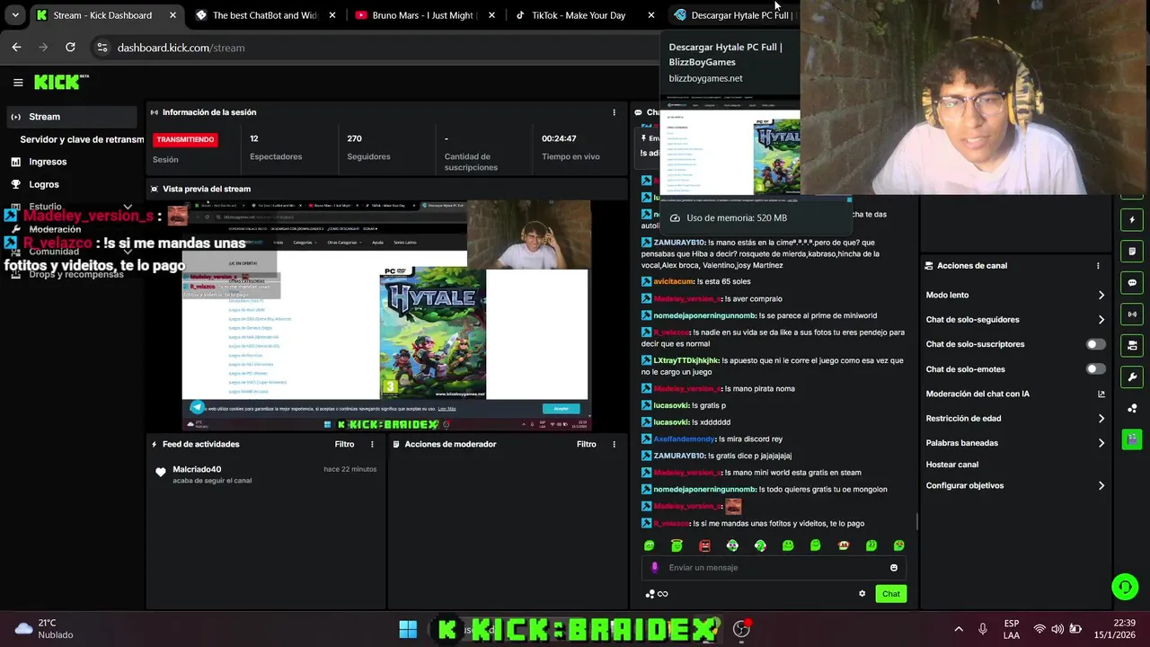
Task: Click the document panel icon on right rail
Action: coord(1132,251)
